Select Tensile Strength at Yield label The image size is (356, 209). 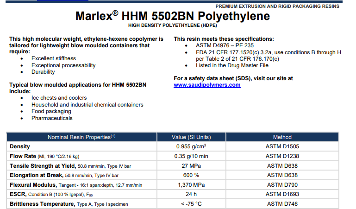70,166
